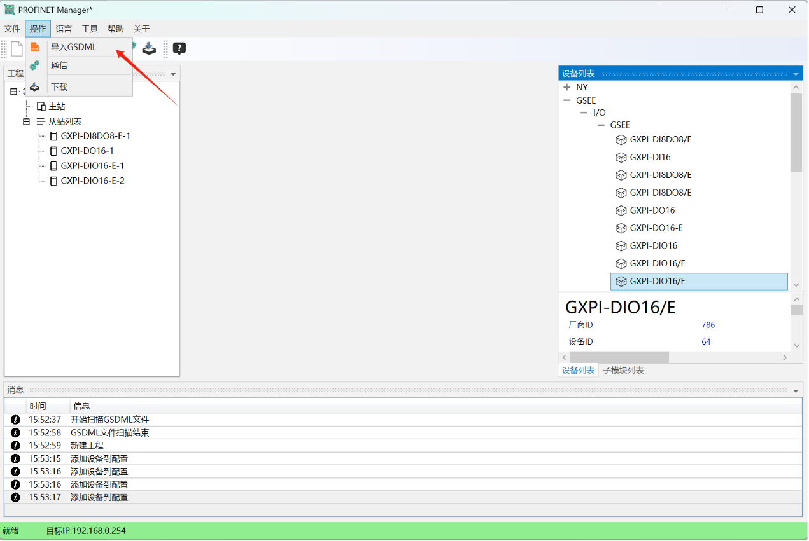Open the 关于 menu
The height and width of the screenshot is (541, 809).
[141, 29]
